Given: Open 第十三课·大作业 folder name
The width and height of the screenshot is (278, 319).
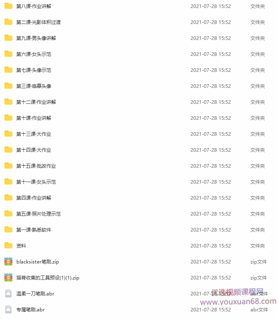Looking at the screenshot, I should [x=34, y=134].
